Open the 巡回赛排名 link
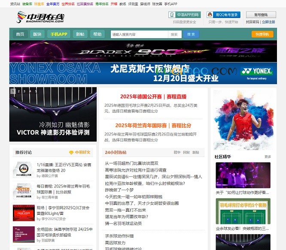This screenshot has height=250, width=286. pyautogui.click(x=85, y=4)
